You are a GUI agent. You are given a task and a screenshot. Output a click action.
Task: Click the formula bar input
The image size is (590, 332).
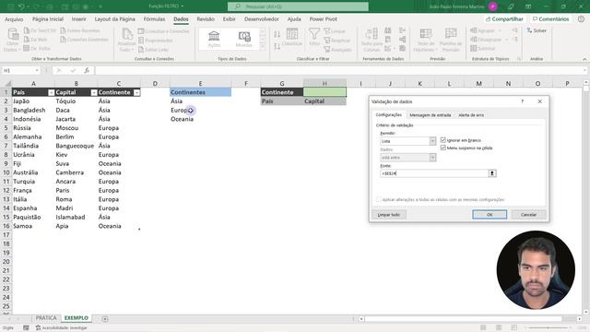(x=340, y=70)
